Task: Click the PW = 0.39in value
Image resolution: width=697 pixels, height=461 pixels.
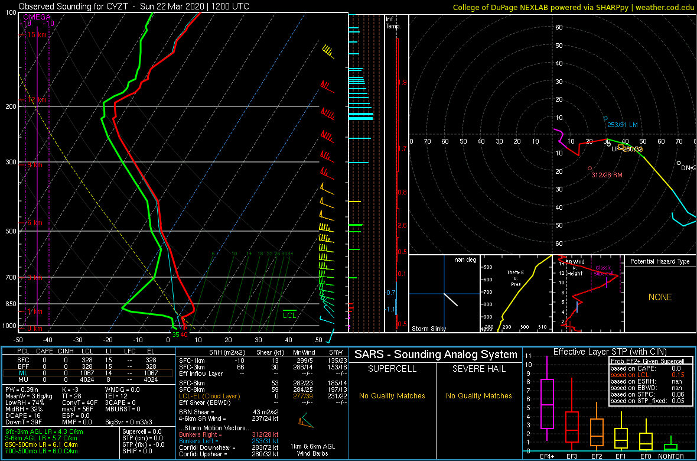Action: (25, 390)
